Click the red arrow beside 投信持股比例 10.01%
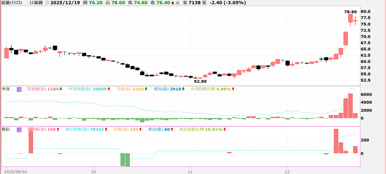Screen dimensions: 386x174 [x=225, y=130]
